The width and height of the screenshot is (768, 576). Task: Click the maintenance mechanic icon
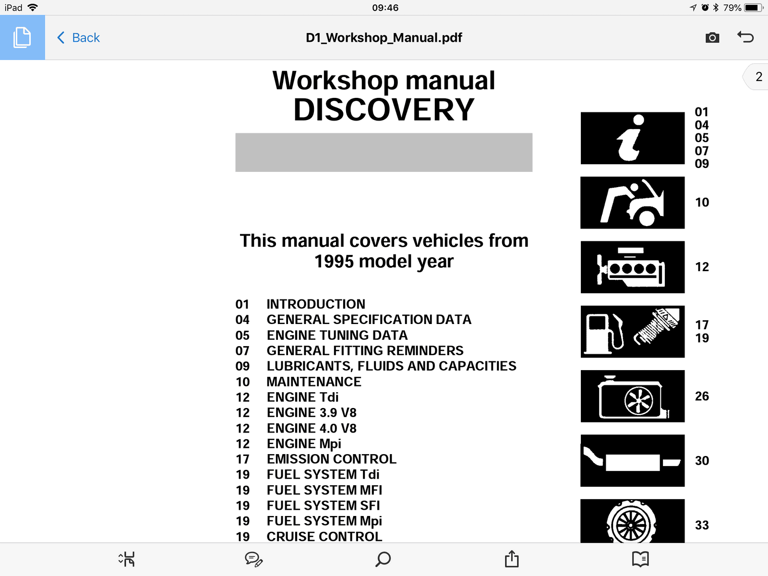[633, 203]
